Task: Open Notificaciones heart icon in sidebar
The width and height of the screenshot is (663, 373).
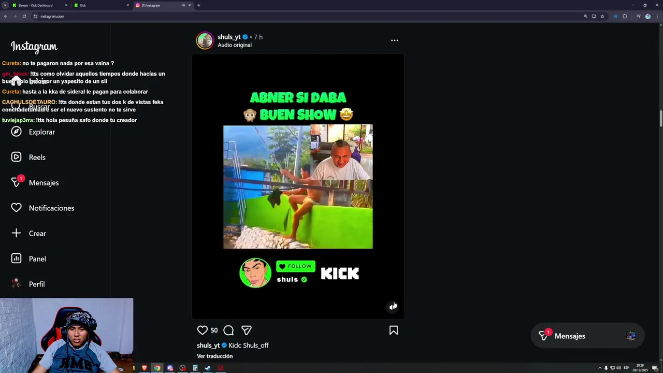Action: pyautogui.click(x=17, y=208)
